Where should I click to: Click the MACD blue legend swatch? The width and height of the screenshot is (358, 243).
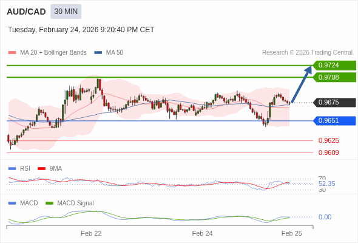pyautogui.click(x=12, y=204)
